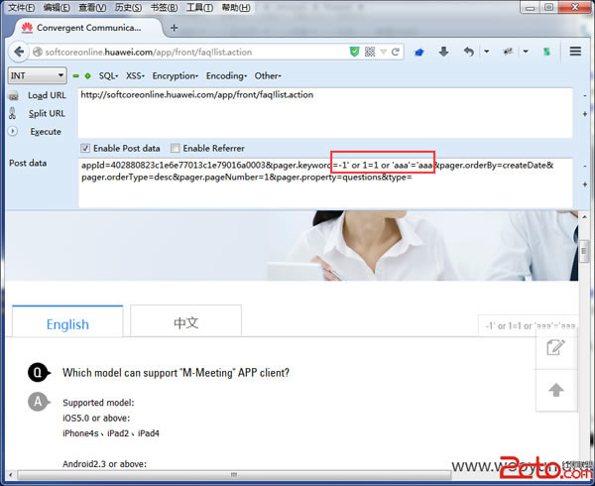Open the INT type dropdown

coord(38,75)
